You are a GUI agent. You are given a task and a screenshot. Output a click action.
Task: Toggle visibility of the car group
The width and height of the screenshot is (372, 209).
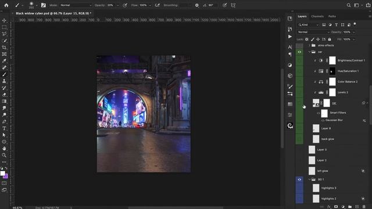tap(299, 52)
